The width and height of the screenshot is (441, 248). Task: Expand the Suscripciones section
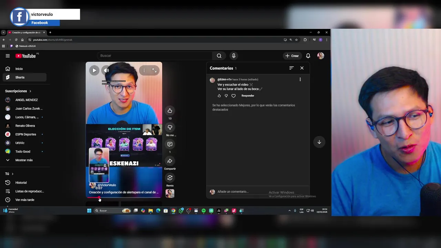click(x=18, y=91)
